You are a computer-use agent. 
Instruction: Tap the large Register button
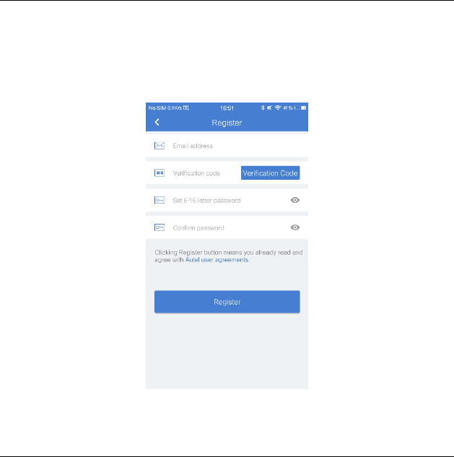(227, 302)
